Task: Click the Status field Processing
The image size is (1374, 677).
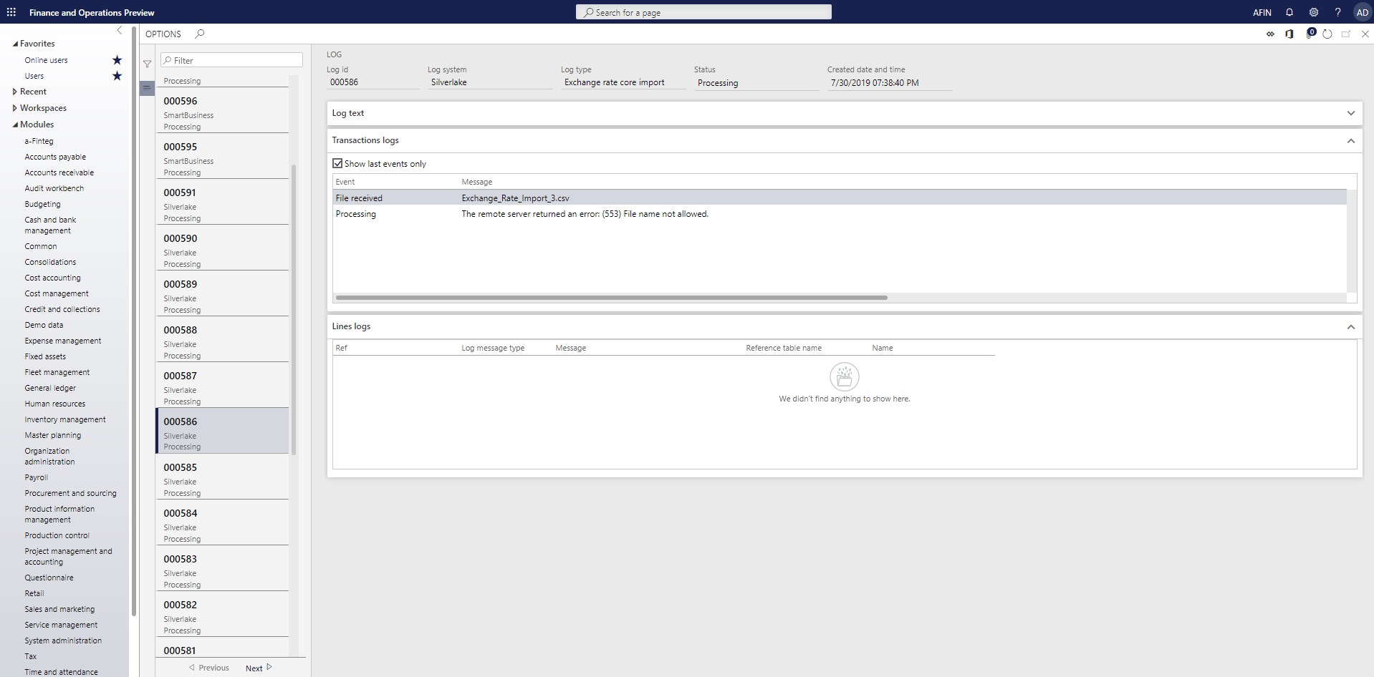Action: [756, 83]
